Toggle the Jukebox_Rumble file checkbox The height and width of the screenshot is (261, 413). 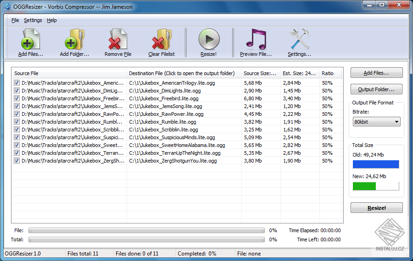(17, 122)
